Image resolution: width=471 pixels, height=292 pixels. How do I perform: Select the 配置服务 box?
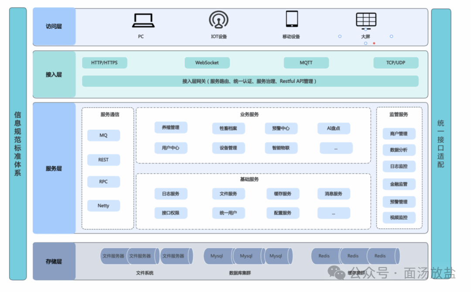(x=283, y=213)
